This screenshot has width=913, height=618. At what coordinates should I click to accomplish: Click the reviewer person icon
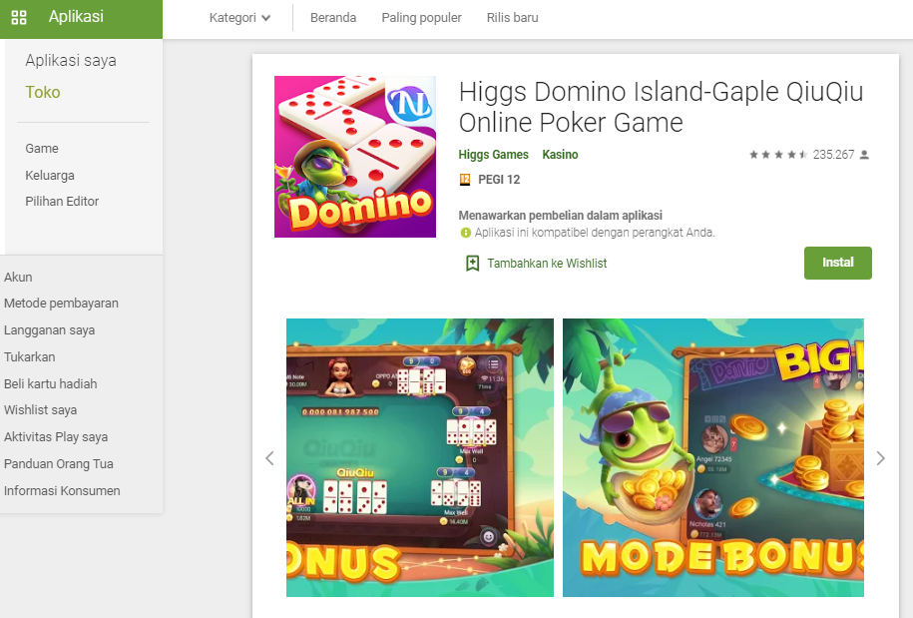click(x=865, y=155)
